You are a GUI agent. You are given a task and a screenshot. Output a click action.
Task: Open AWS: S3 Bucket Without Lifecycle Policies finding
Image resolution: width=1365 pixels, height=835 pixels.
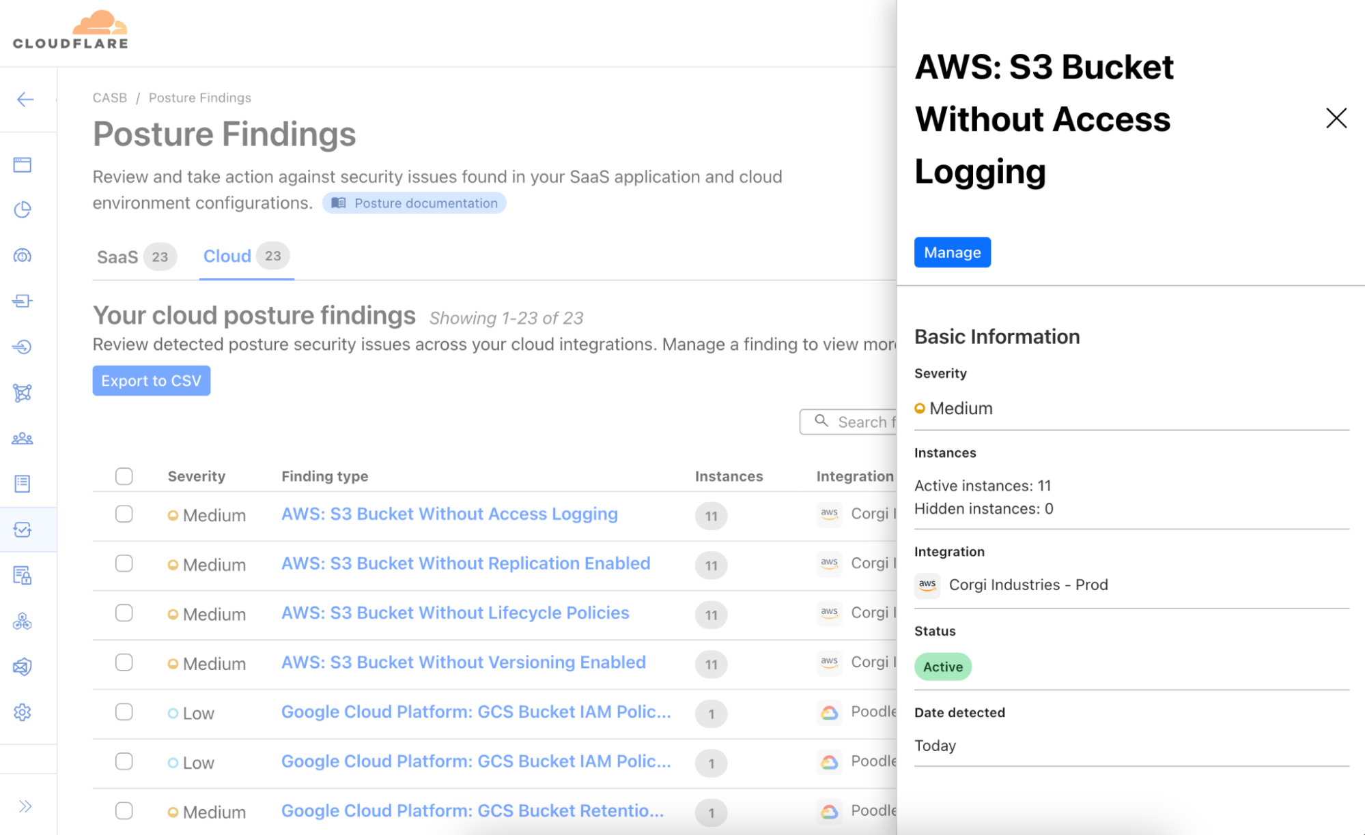click(455, 613)
